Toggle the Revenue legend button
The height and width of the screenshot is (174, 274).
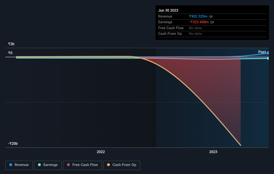point(19,165)
